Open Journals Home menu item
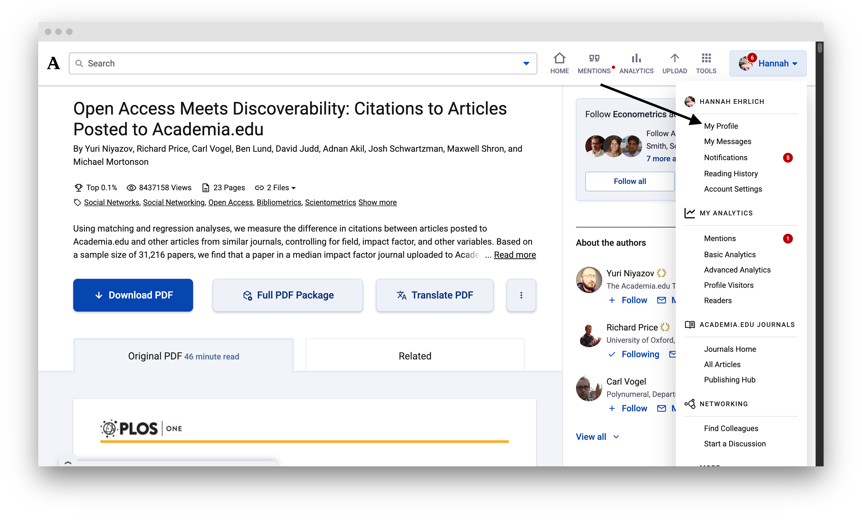Viewport: 862px width, 521px height. 730,349
